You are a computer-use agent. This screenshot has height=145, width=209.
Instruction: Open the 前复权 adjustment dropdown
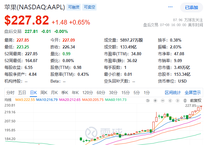(x=196, y=101)
